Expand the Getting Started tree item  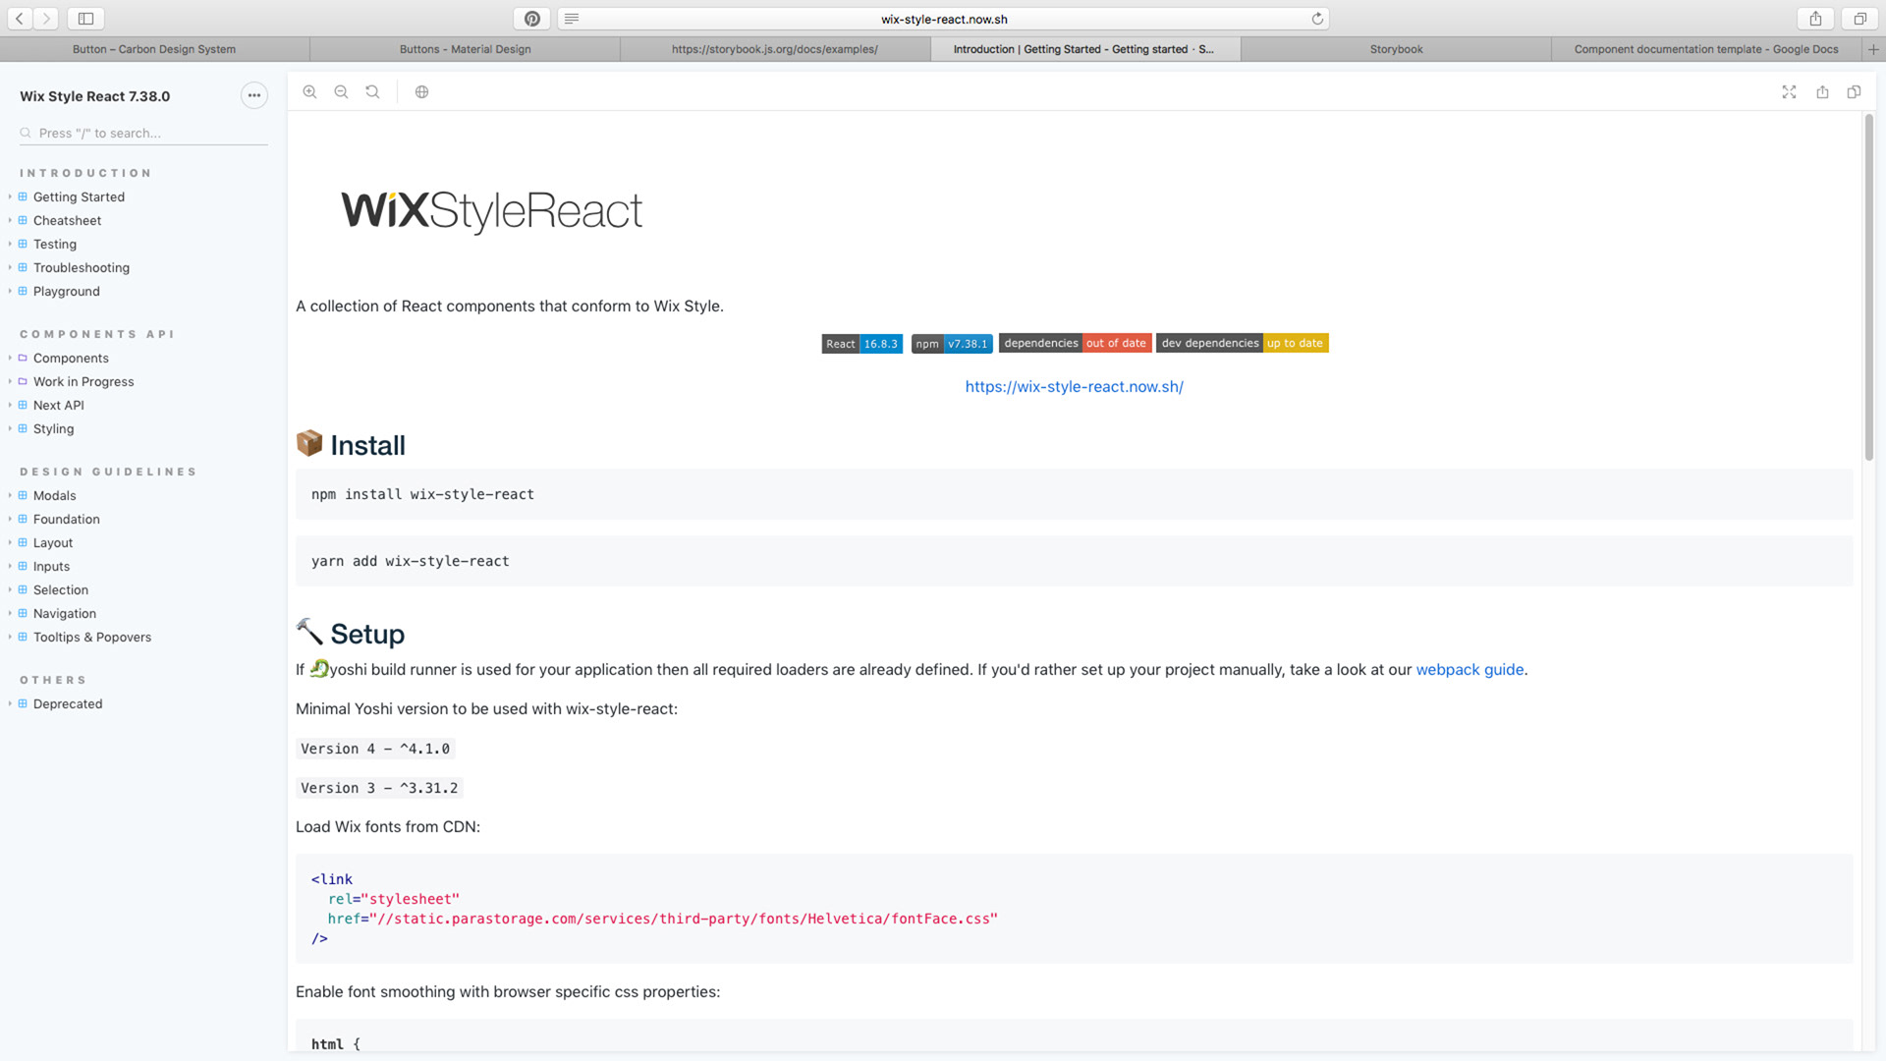[79, 196]
